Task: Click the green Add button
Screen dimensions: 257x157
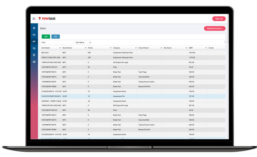Action: (x=46, y=36)
